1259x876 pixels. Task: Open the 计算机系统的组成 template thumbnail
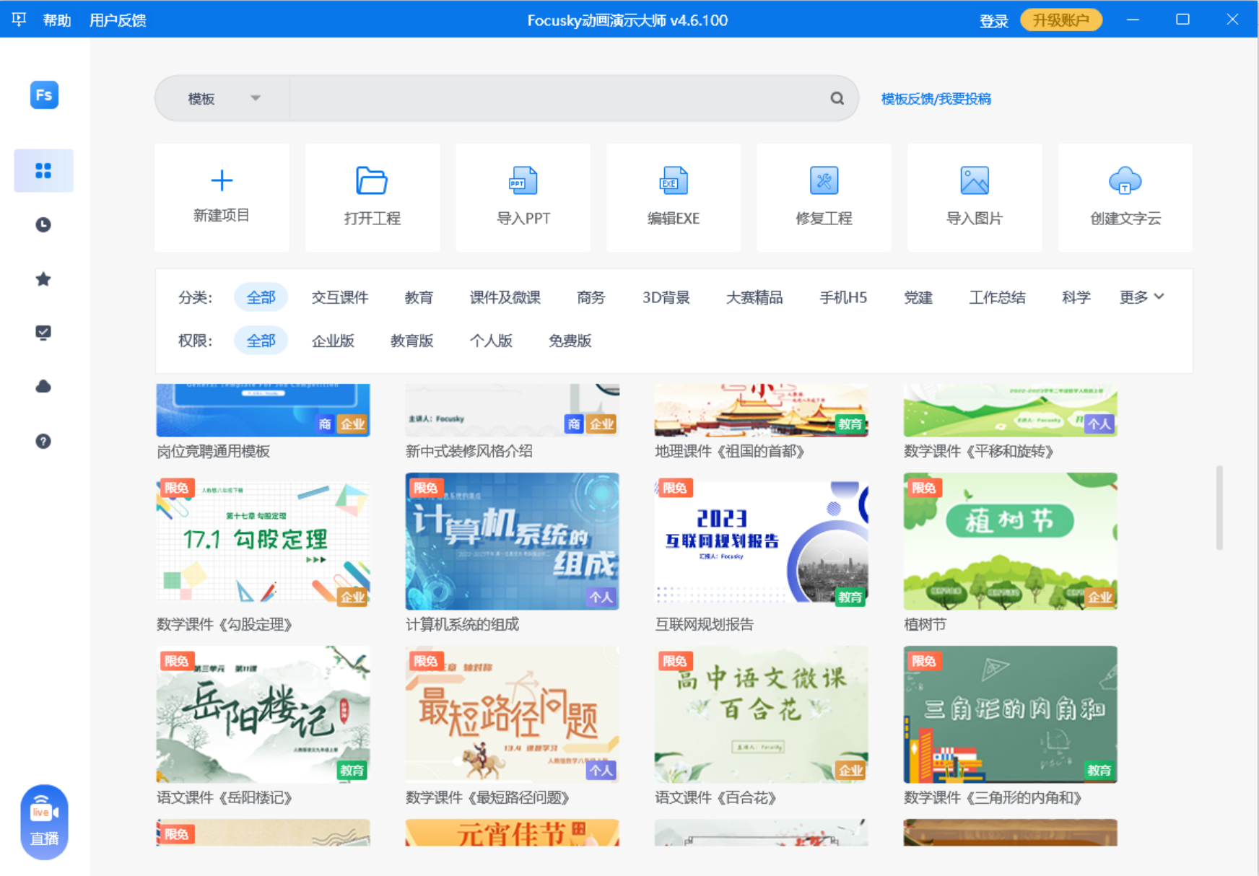click(512, 541)
